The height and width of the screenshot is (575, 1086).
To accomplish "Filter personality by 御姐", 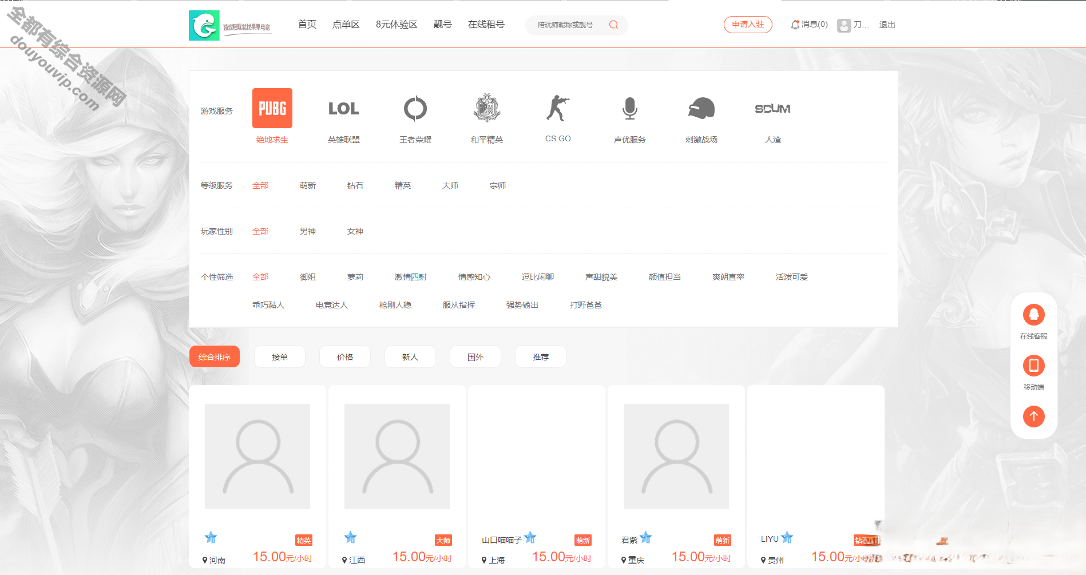I will pos(308,277).
